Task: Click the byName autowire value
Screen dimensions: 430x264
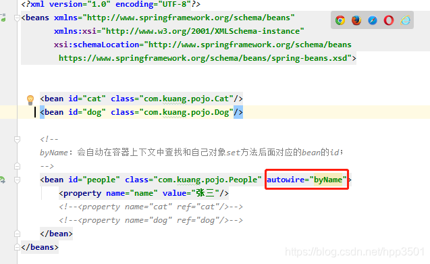Action: [328, 180]
